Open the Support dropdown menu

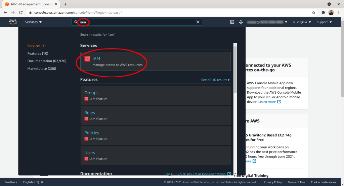pos(324,22)
